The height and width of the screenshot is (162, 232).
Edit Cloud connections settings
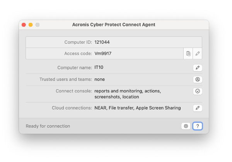198,108
